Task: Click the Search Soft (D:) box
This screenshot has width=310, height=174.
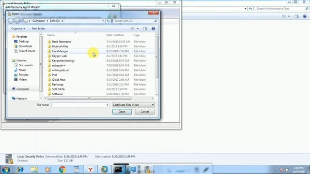Action: pos(136,21)
